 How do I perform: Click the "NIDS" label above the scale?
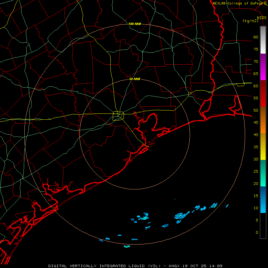(261, 18)
